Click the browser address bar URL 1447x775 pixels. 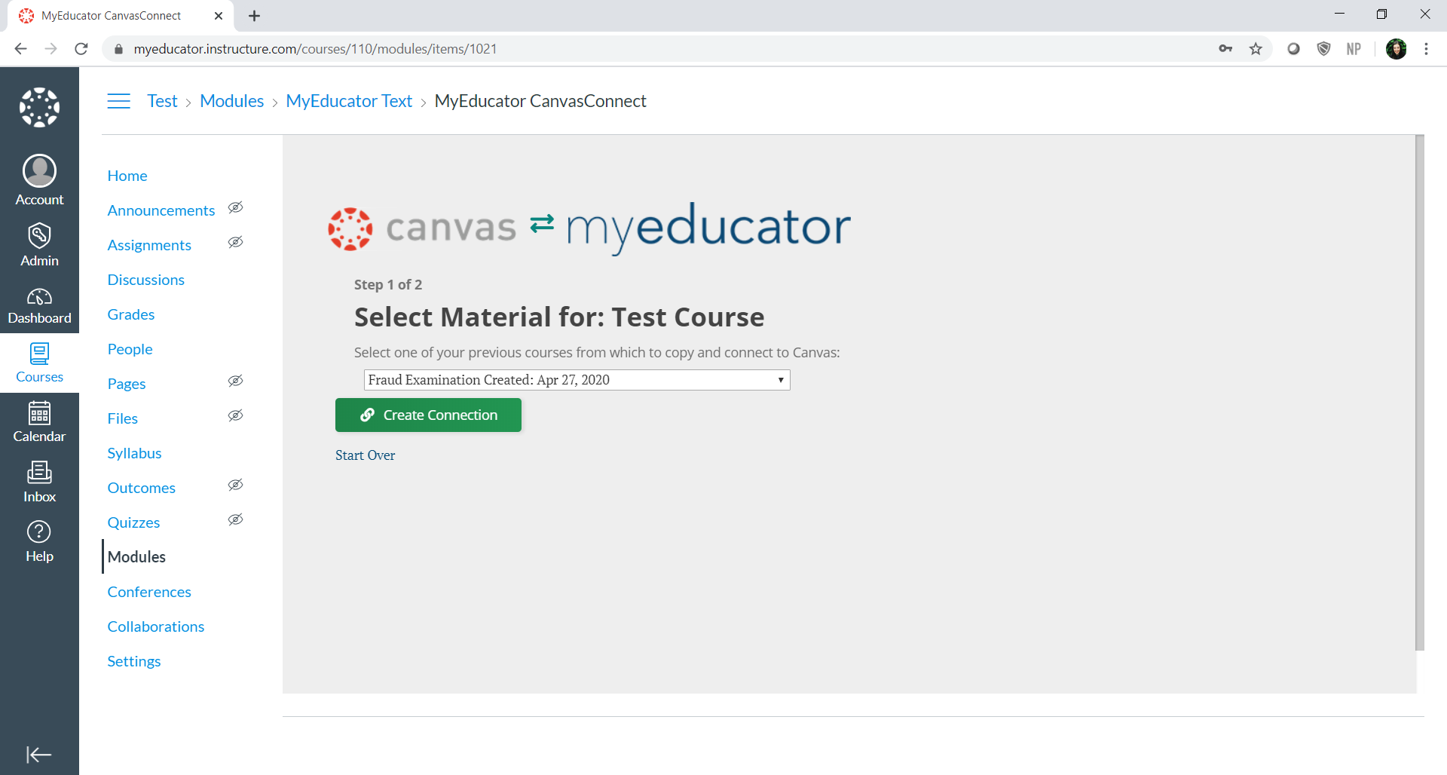click(315, 49)
